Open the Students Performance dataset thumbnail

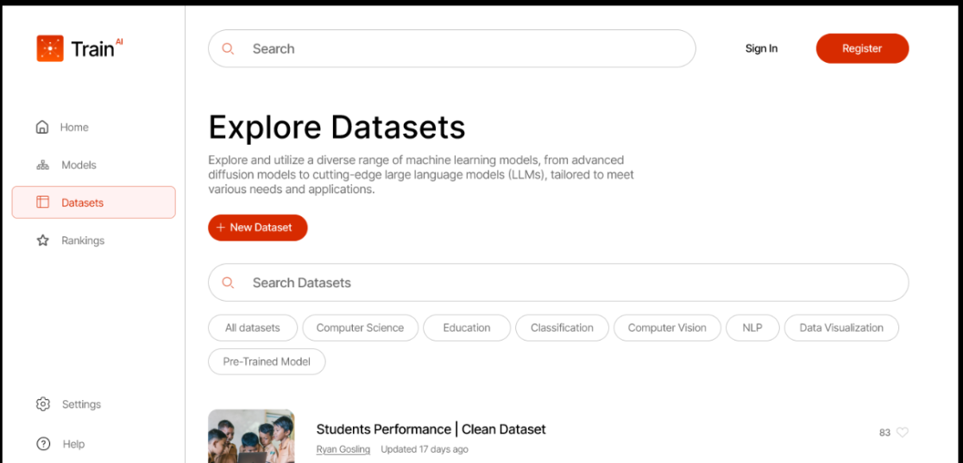point(251,436)
